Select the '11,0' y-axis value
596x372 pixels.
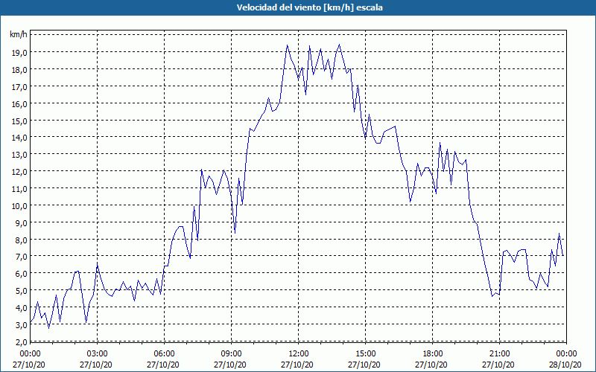(19, 189)
